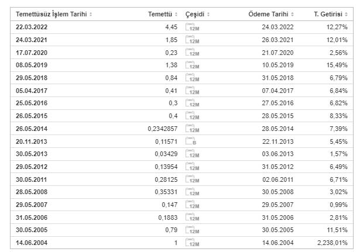Click the 12M icon in the 14.06.2004 row
Viewport: 360px width, 252px height.
pos(192,242)
